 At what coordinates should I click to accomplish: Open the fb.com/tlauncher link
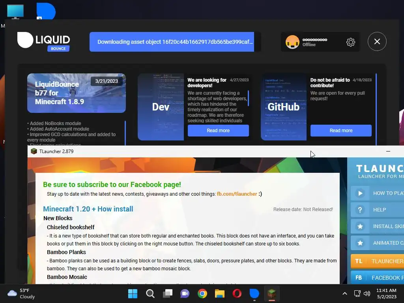pos(237,194)
